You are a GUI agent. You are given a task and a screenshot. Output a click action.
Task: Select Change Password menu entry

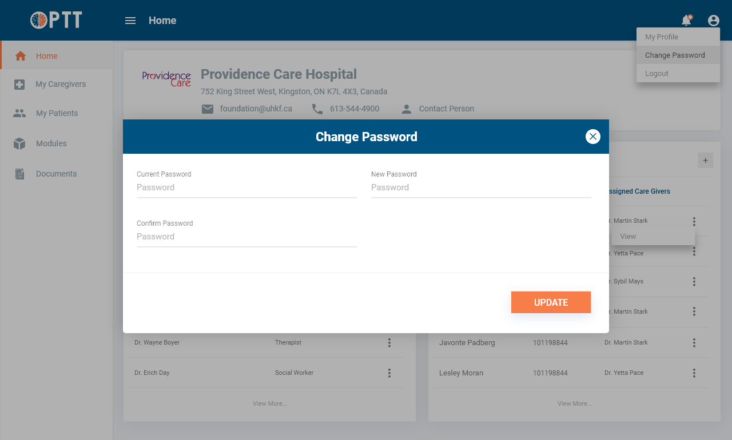click(675, 55)
